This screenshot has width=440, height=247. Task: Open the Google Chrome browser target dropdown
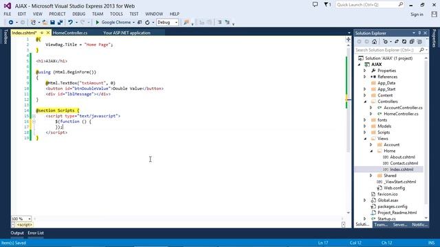point(133,23)
